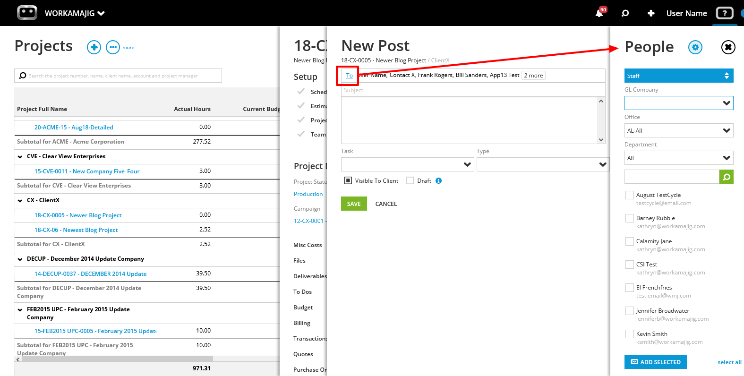
Task: Select El Frenchfries checkbox
Action: [x=629, y=288]
